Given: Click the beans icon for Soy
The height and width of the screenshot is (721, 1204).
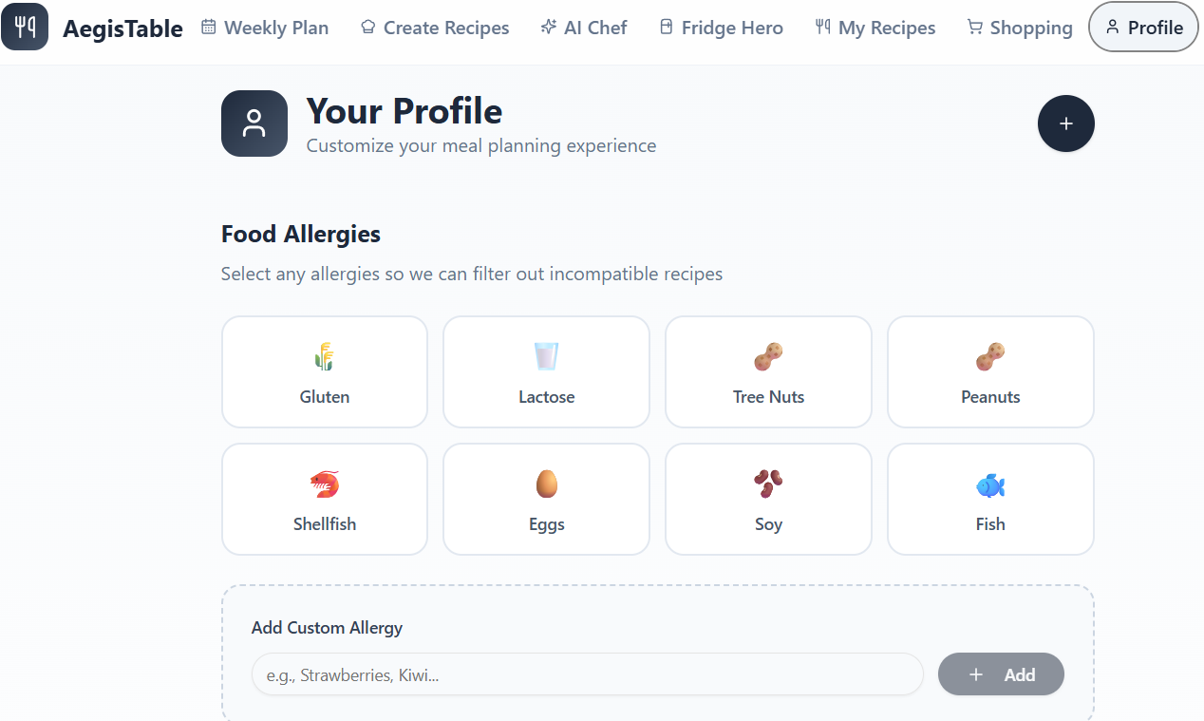Looking at the screenshot, I should 768,484.
